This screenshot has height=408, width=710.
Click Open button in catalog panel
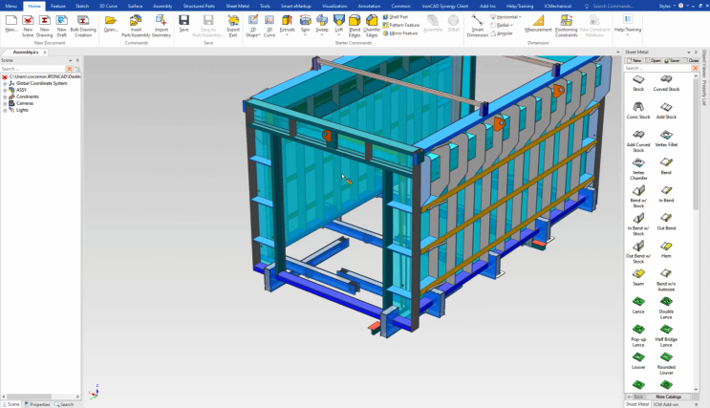tap(654, 60)
